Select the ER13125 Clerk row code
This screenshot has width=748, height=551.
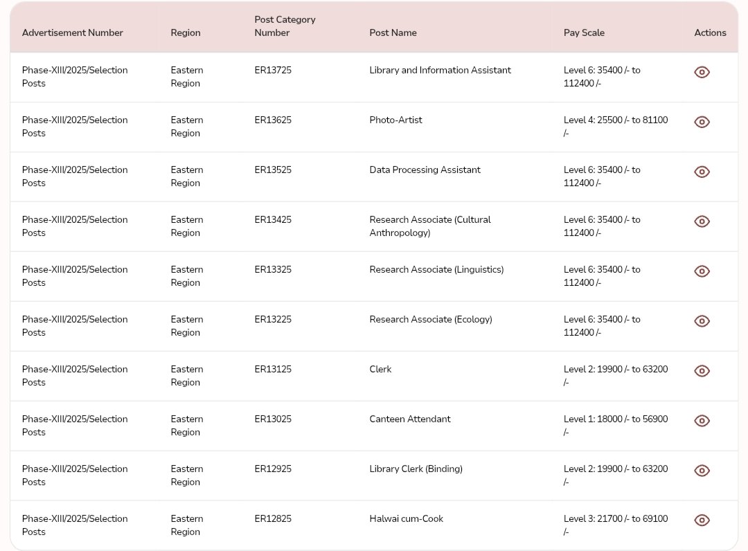coord(273,369)
